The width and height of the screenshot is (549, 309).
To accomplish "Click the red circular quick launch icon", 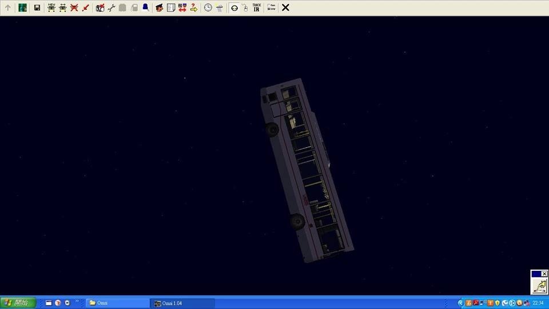I will pos(58,303).
